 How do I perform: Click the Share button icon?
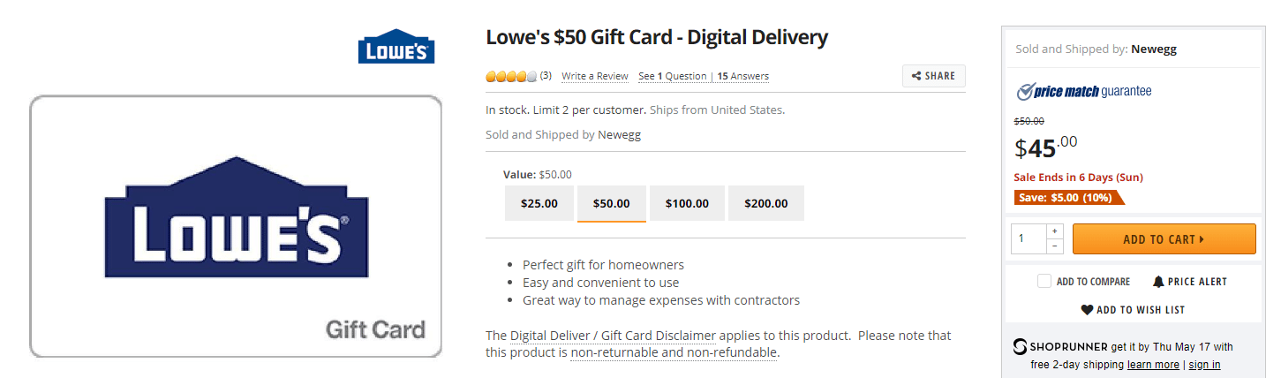point(916,76)
